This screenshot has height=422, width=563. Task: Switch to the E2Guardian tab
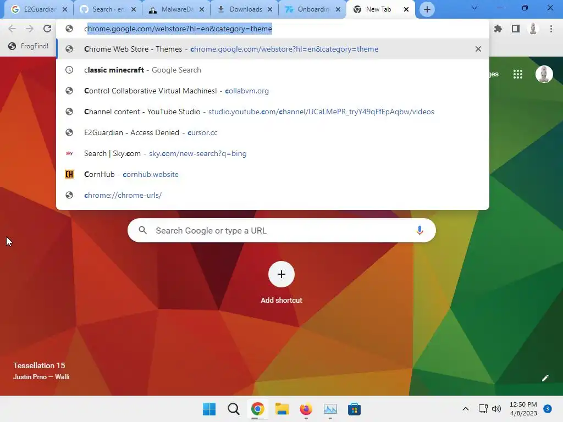39,9
